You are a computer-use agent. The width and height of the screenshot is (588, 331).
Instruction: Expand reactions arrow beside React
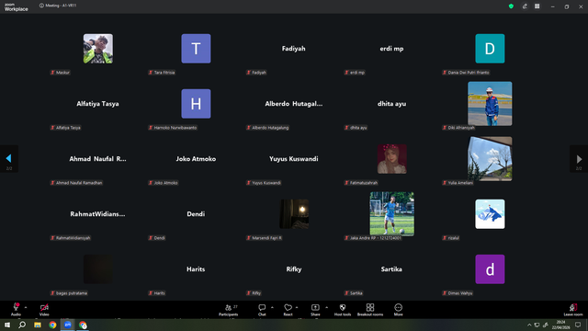(x=297, y=307)
